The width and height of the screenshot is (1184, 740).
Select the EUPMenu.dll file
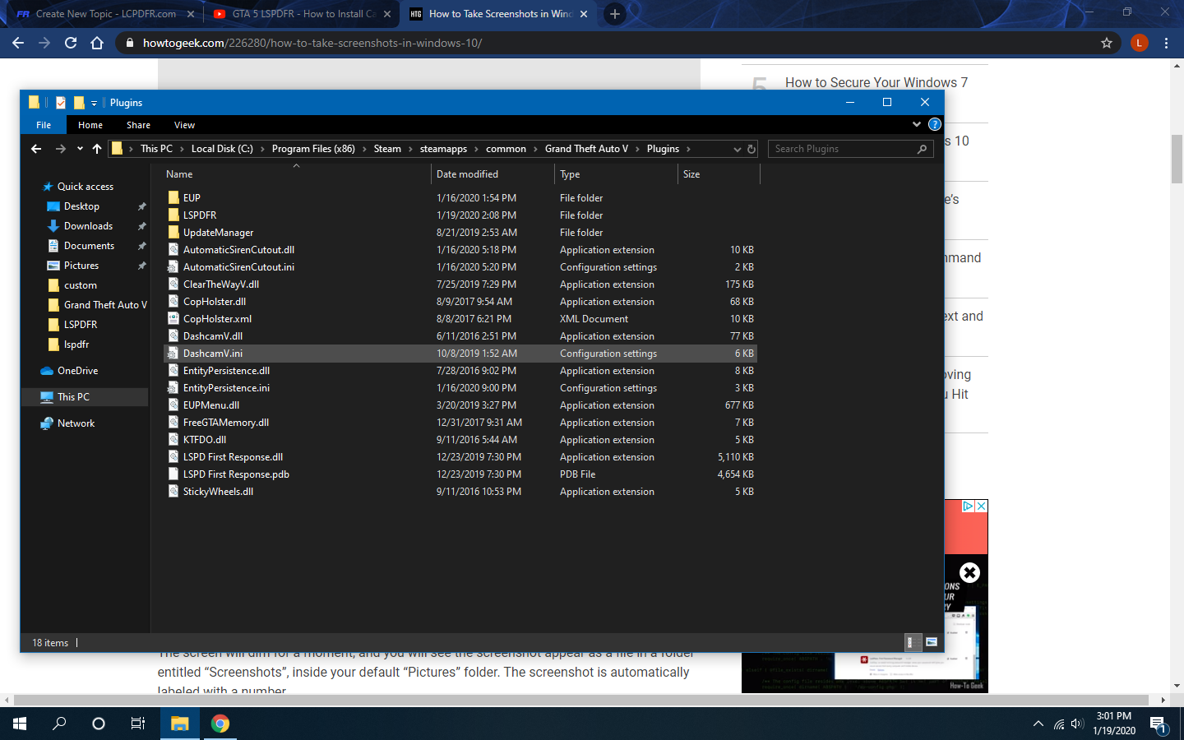click(x=460, y=405)
